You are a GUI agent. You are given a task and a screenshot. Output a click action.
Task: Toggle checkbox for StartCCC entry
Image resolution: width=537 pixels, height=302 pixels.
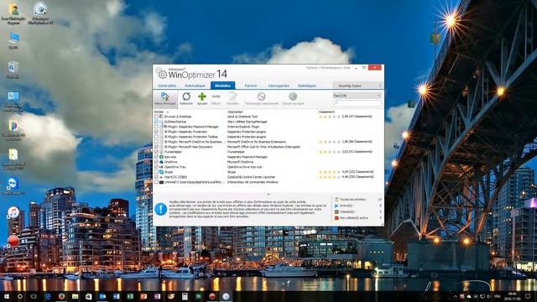[x=157, y=177]
